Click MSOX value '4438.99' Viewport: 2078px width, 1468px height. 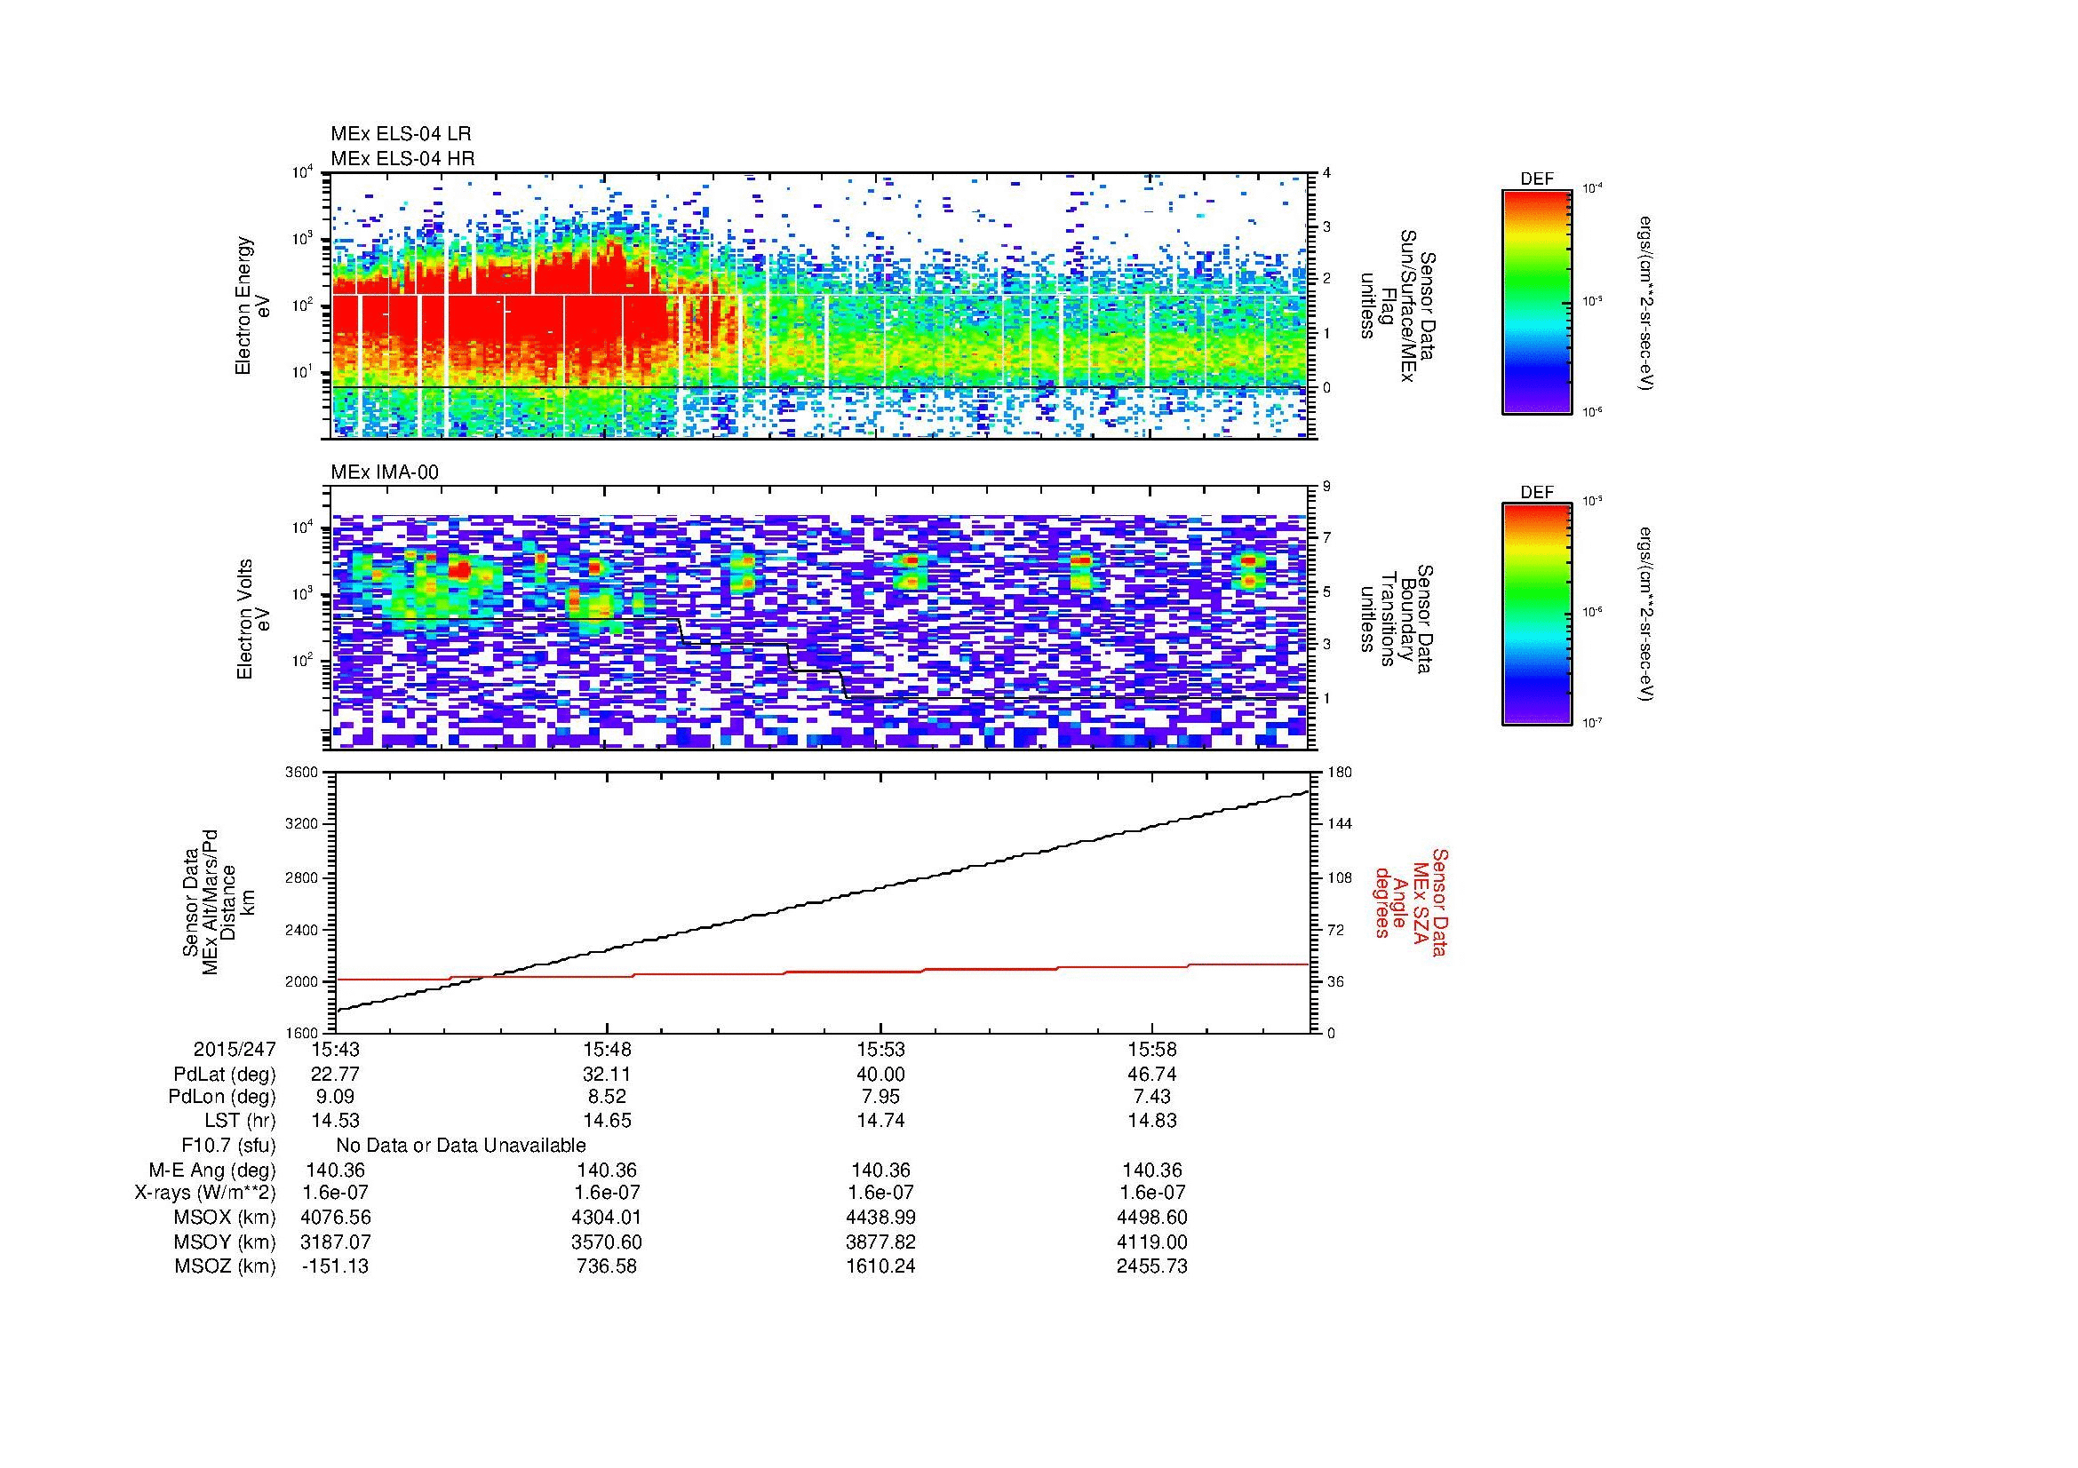coord(880,1218)
